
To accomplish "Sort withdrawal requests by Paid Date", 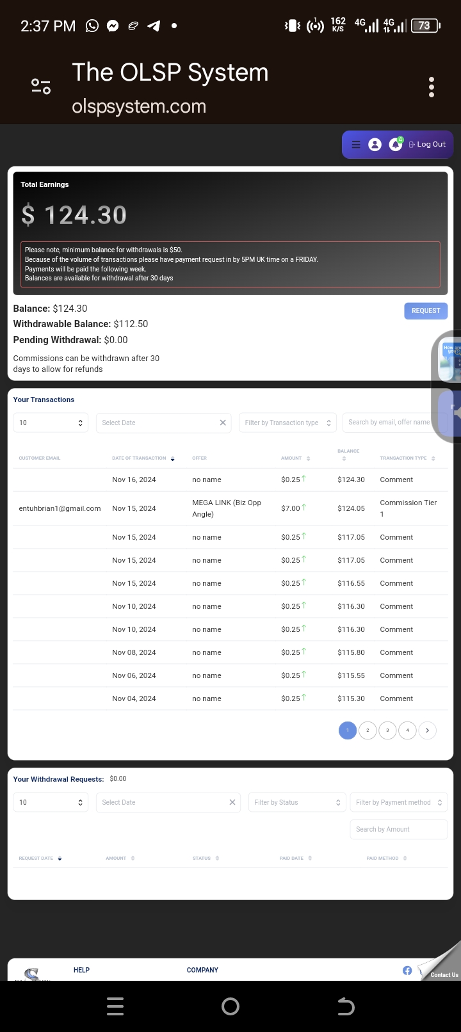I will [x=296, y=859].
